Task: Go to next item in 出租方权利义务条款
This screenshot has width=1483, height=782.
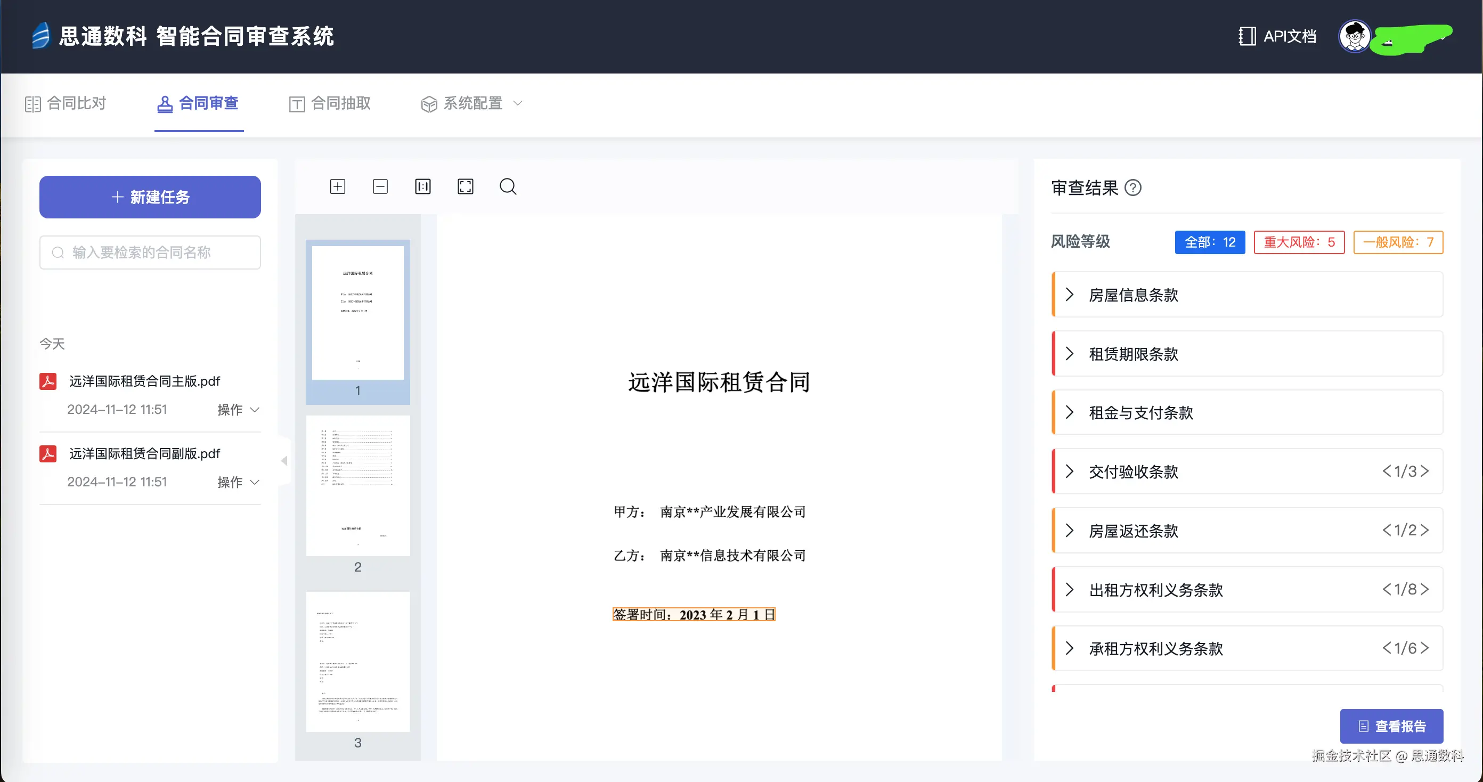Action: 1425,589
